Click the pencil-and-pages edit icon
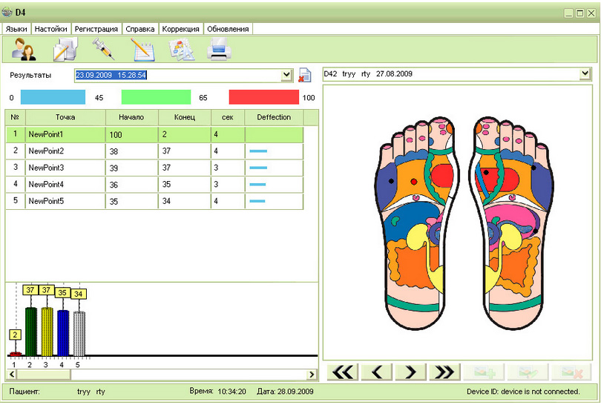This screenshot has height=405, width=601. coord(64,50)
